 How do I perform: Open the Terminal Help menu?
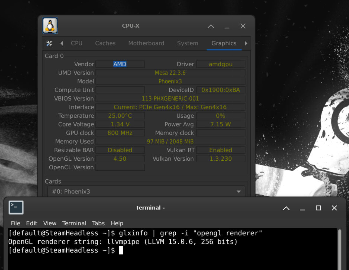(x=117, y=223)
